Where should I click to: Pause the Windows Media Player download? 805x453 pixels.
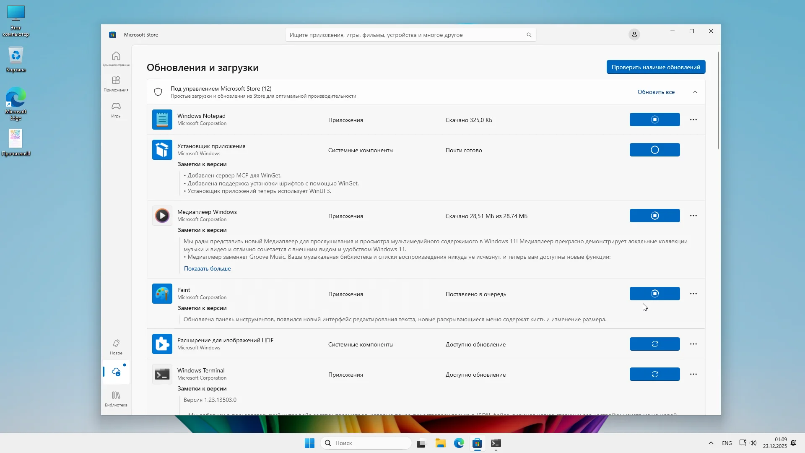click(x=654, y=216)
